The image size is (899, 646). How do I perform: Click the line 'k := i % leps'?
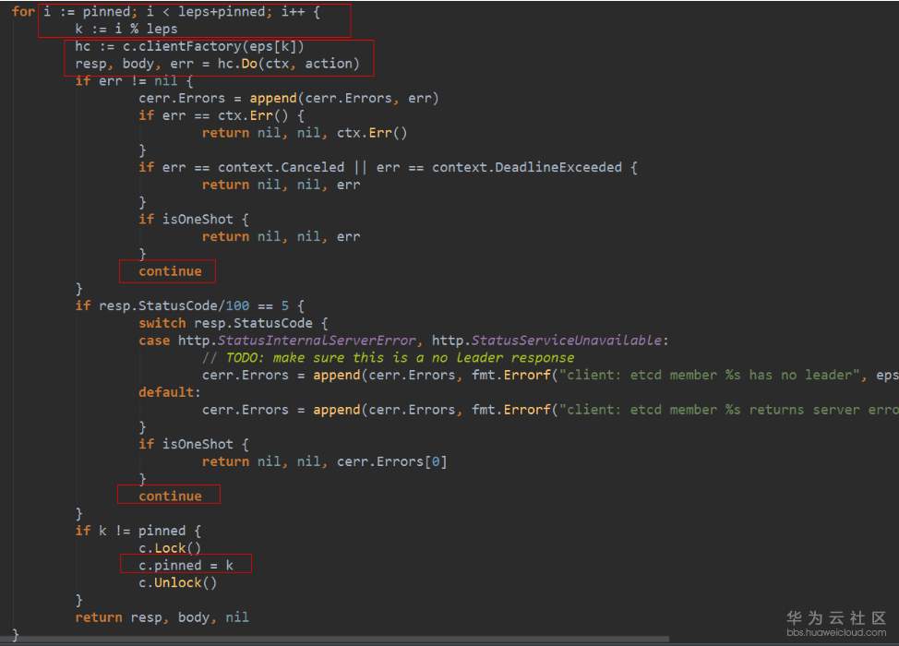pyautogui.click(x=126, y=29)
